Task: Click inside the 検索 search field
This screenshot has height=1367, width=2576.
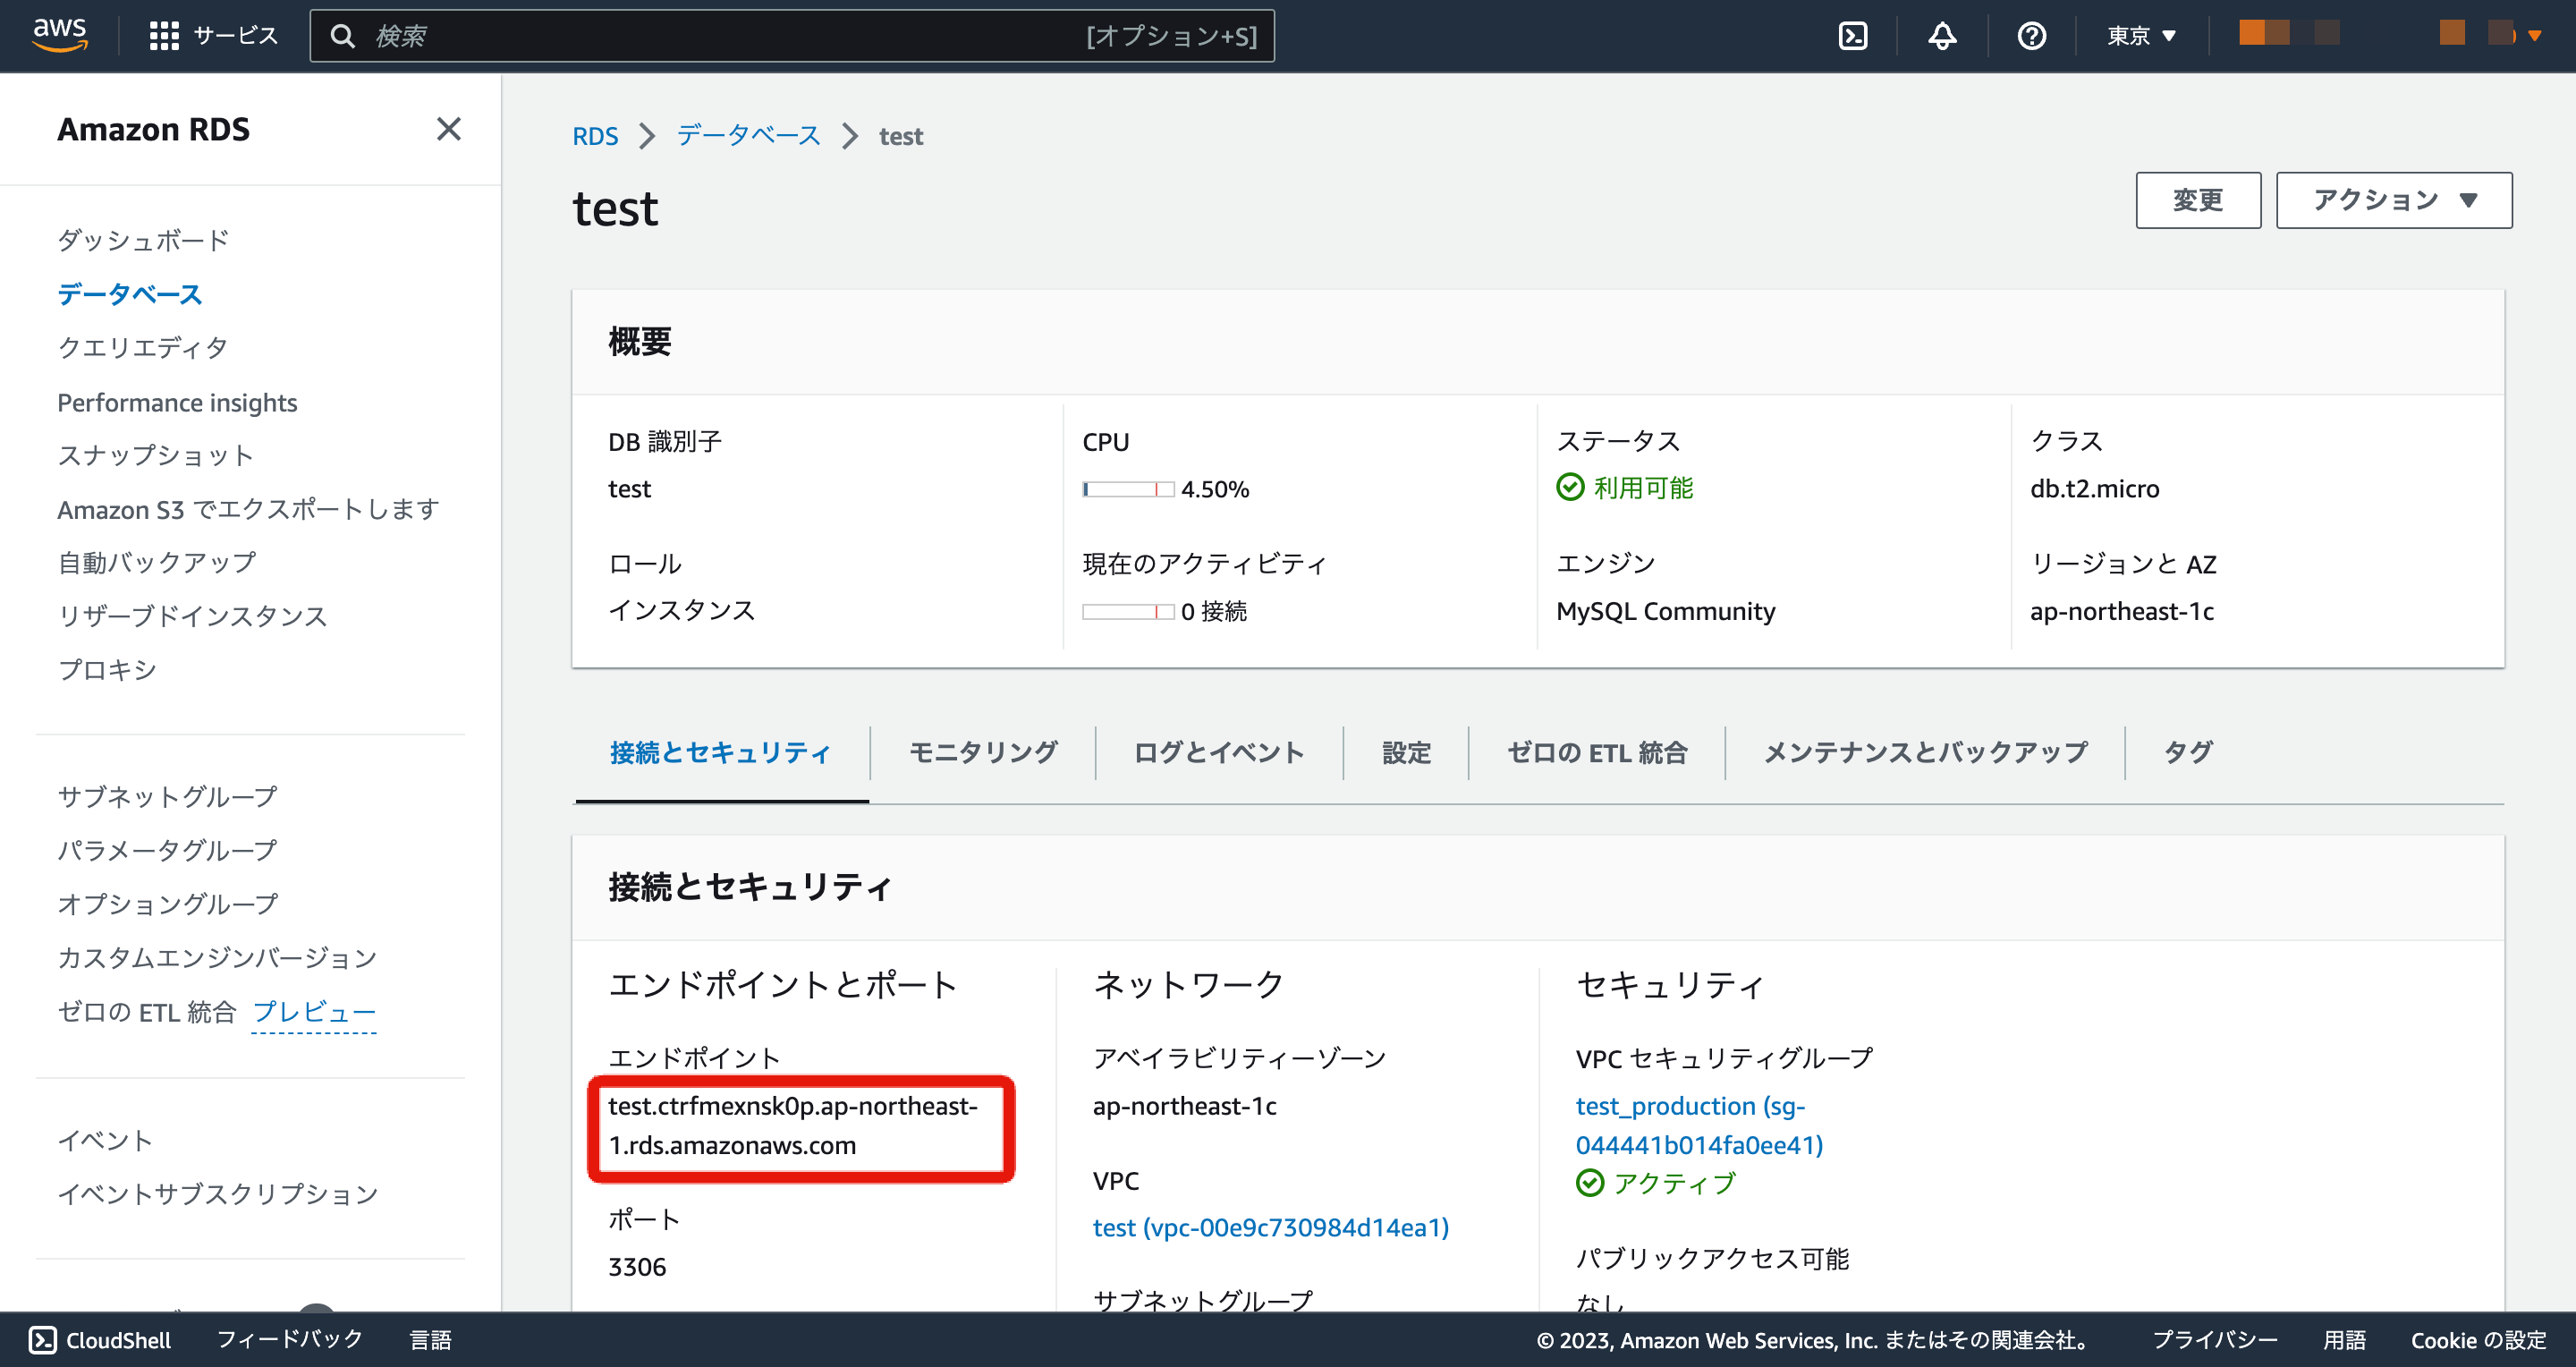Action: point(700,35)
